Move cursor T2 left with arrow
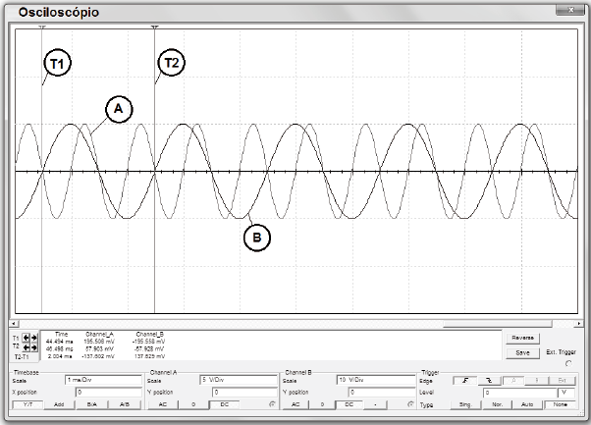This screenshot has width=591, height=425. tap(26, 346)
